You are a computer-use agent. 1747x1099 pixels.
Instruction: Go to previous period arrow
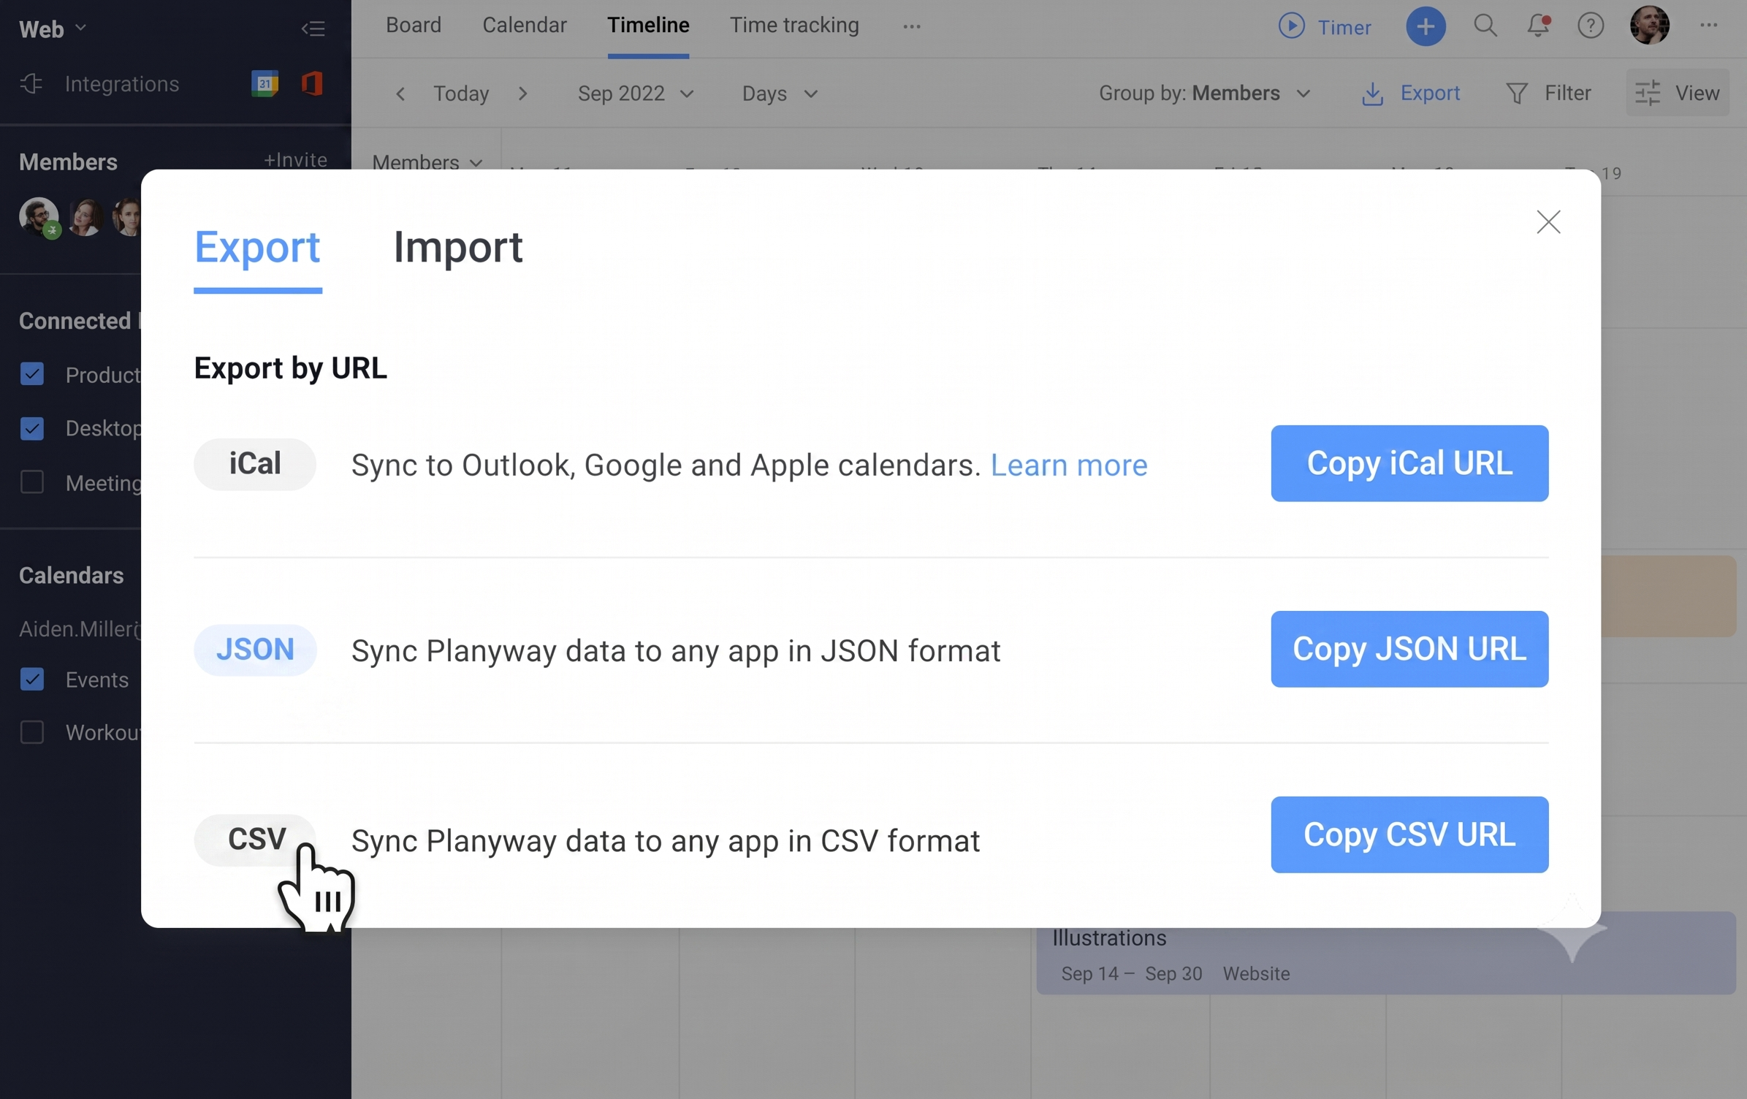click(400, 94)
